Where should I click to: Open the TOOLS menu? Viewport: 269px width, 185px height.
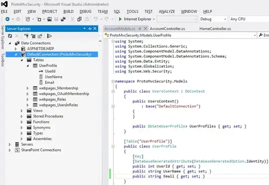pyautogui.click(x=133, y=11)
